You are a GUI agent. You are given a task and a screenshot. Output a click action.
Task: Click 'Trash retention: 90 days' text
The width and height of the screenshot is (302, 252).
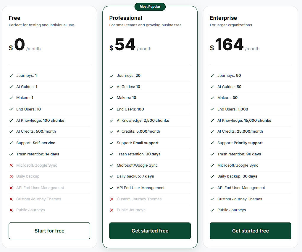[239, 154]
